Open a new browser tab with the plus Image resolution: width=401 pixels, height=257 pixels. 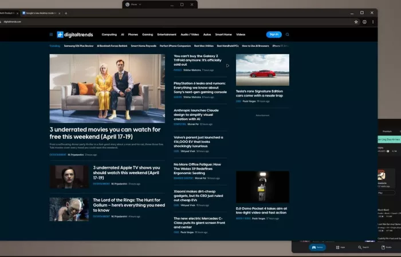coord(66,13)
